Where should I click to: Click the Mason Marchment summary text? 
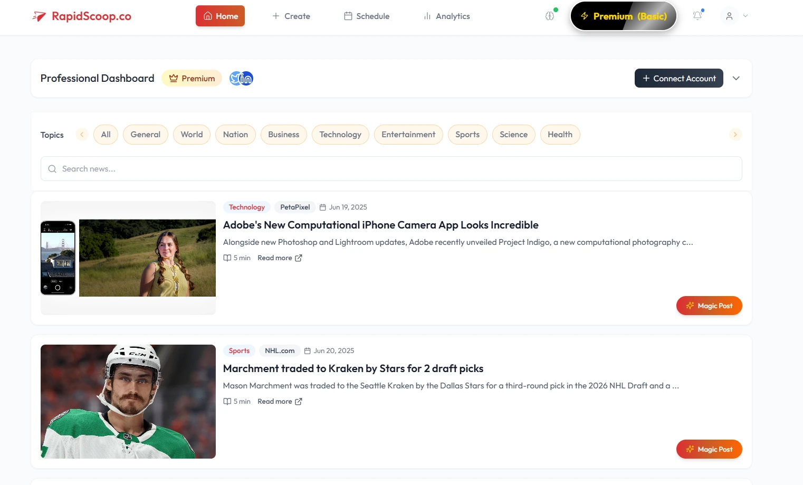pos(451,386)
